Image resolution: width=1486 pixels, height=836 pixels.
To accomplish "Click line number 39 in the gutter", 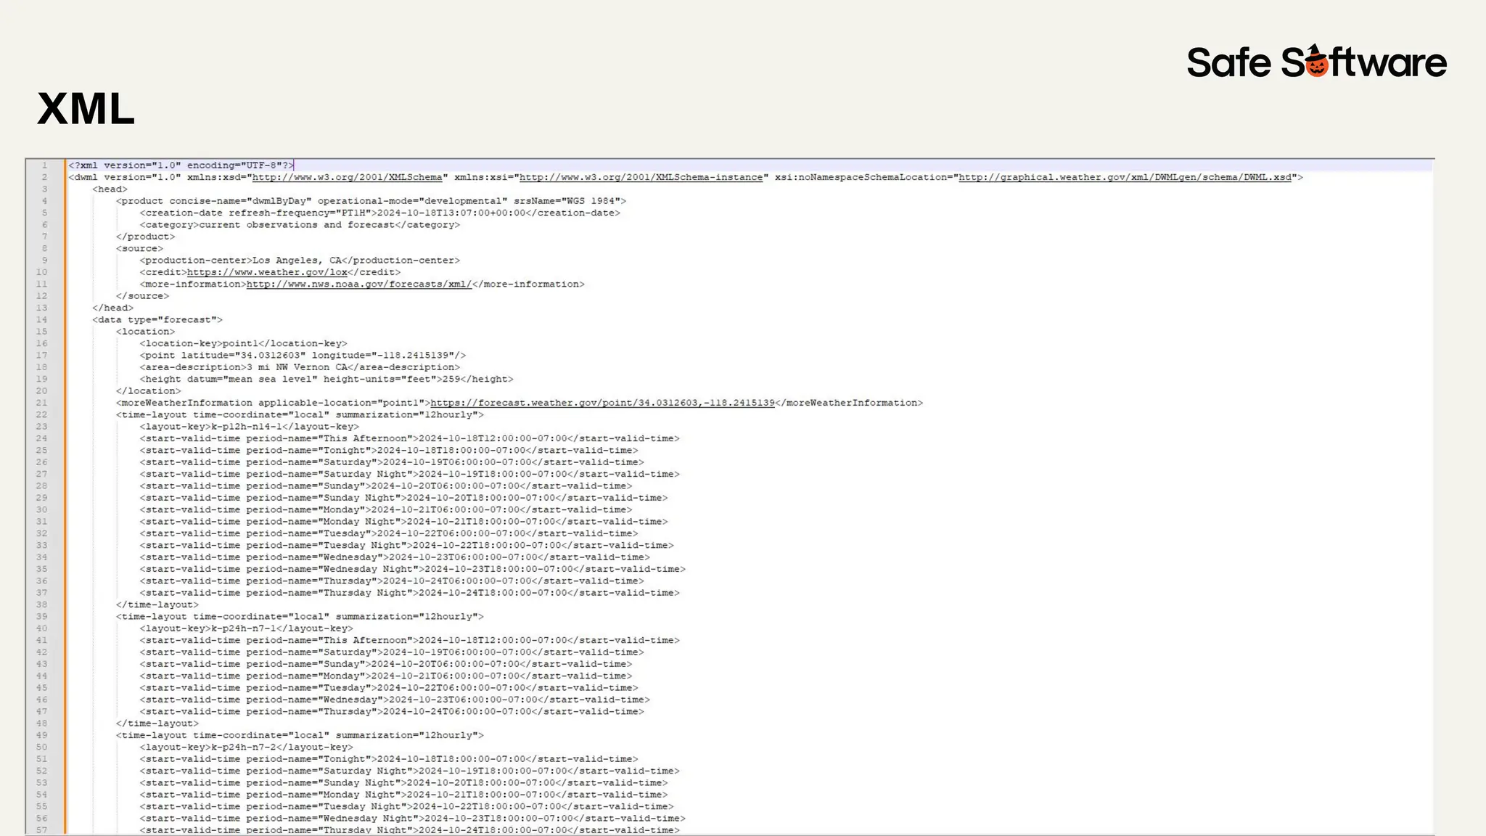I will [x=42, y=617].
